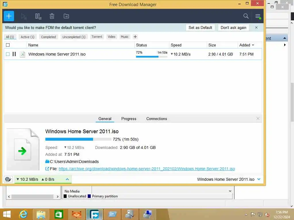Screen dimensions: 294x220
Task: Click the trash delete toolbar icon
Action: (x=52, y=16)
